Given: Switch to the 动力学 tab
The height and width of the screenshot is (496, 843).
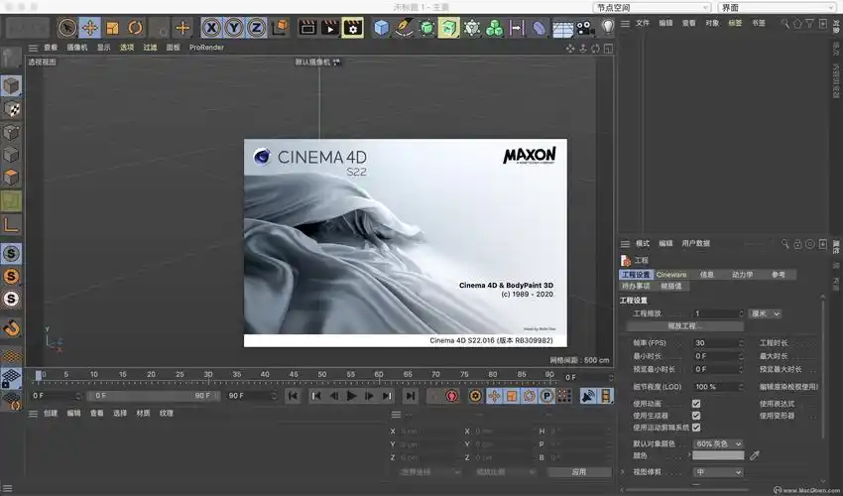Looking at the screenshot, I should 742,275.
